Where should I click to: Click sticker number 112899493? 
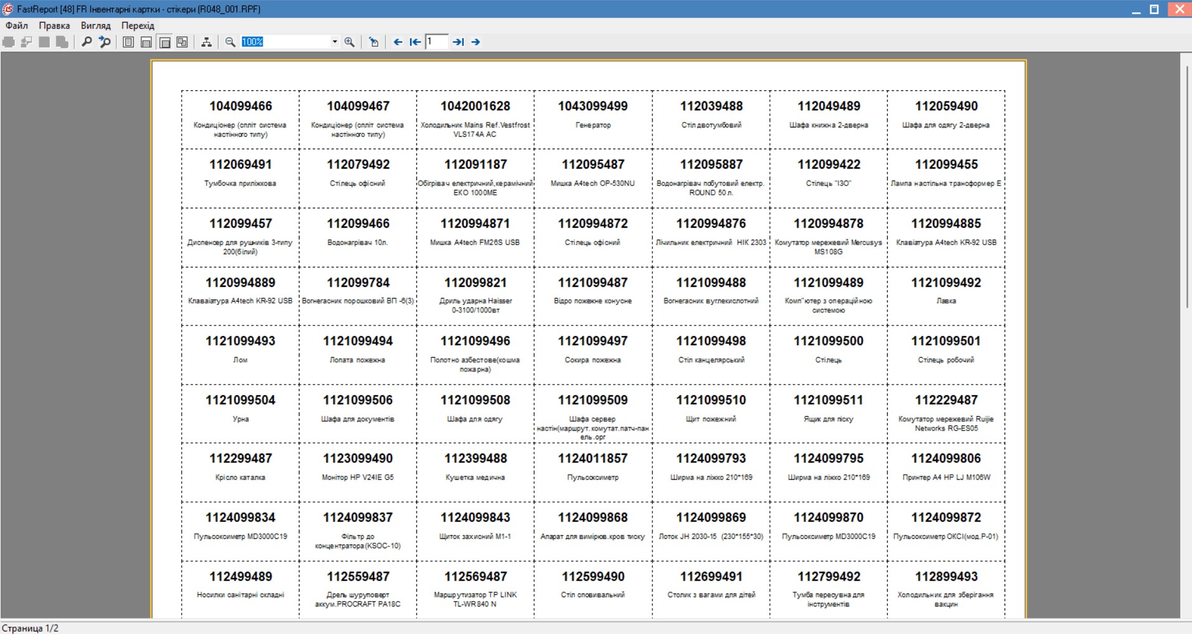coord(946,577)
